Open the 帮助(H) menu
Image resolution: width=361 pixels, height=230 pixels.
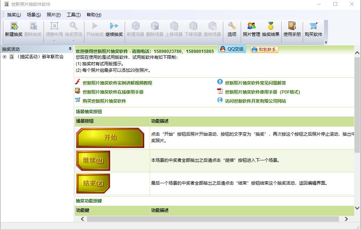[94, 15]
